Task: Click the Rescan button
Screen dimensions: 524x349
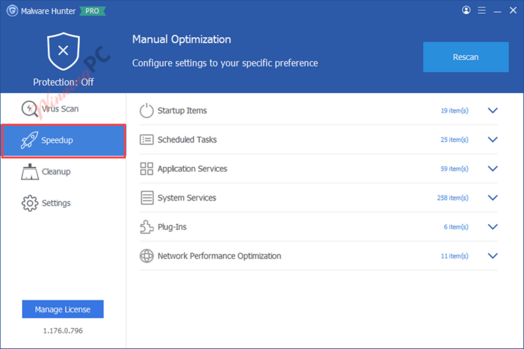Action: click(466, 57)
